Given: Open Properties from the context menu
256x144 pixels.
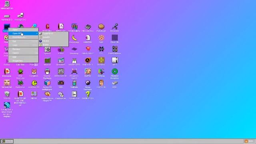Looking at the screenshot, I should tap(23, 61).
